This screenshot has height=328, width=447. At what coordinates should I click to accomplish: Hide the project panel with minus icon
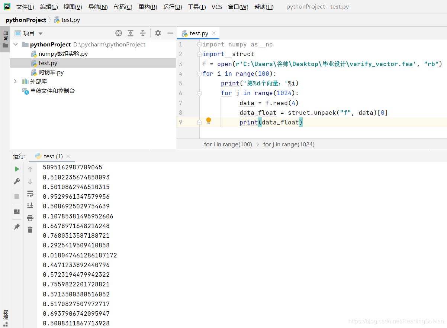(x=170, y=33)
